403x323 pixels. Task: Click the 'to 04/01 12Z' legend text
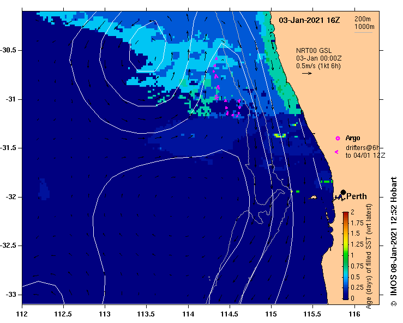coord(365,155)
